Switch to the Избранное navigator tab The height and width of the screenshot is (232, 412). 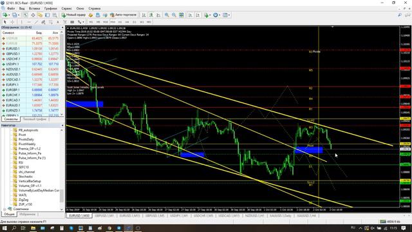[27, 214]
